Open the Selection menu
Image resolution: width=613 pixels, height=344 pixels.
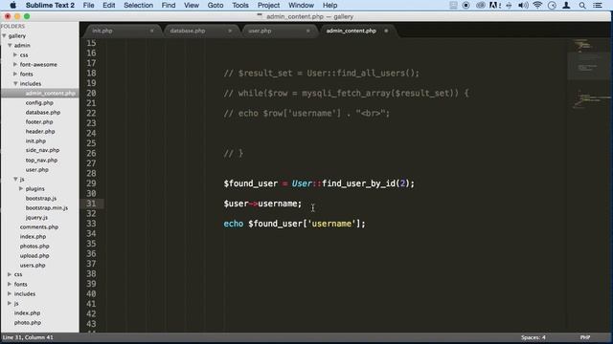click(138, 5)
